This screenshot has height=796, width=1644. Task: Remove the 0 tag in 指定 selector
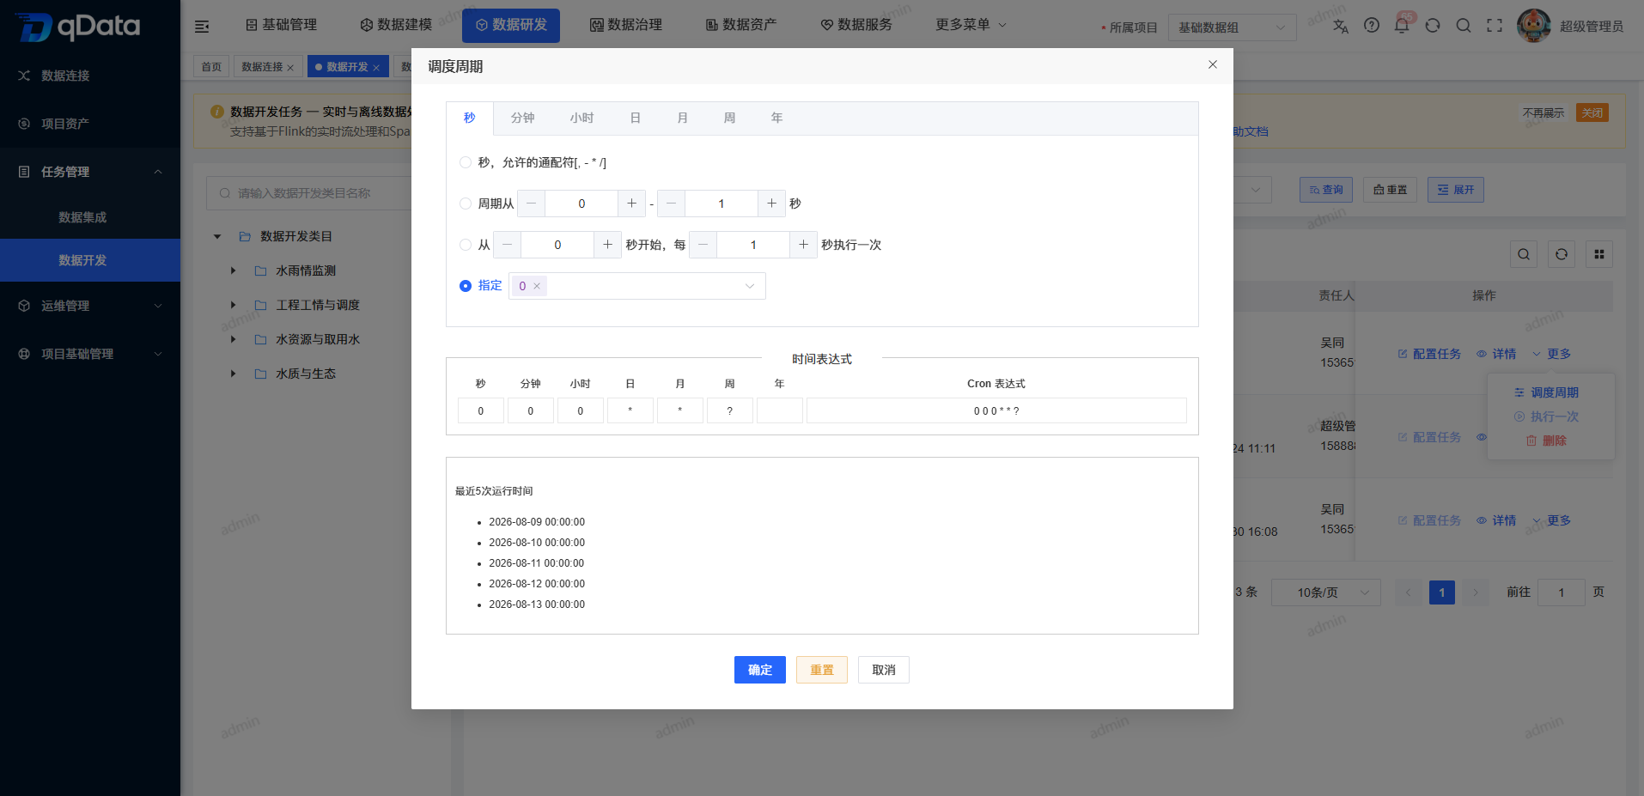tap(537, 286)
